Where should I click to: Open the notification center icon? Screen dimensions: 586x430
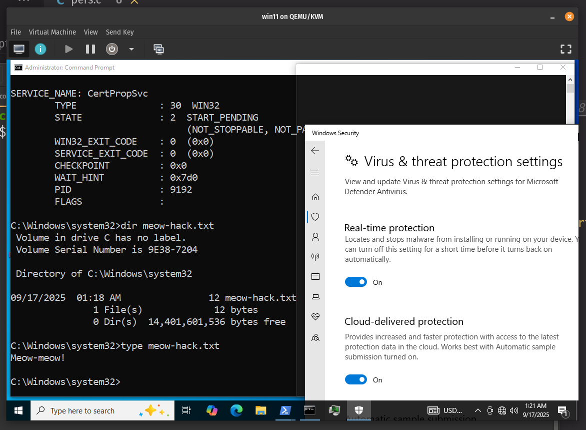pos(562,411)
